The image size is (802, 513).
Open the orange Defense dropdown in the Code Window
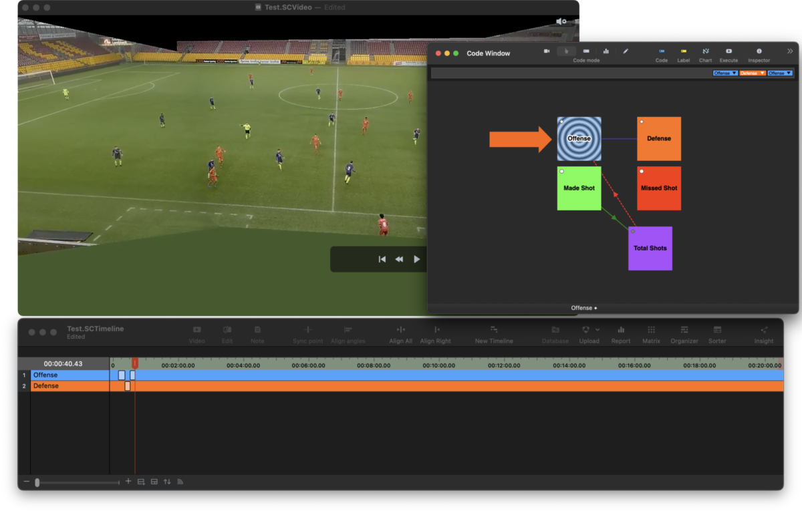click(x=752, y=72)
